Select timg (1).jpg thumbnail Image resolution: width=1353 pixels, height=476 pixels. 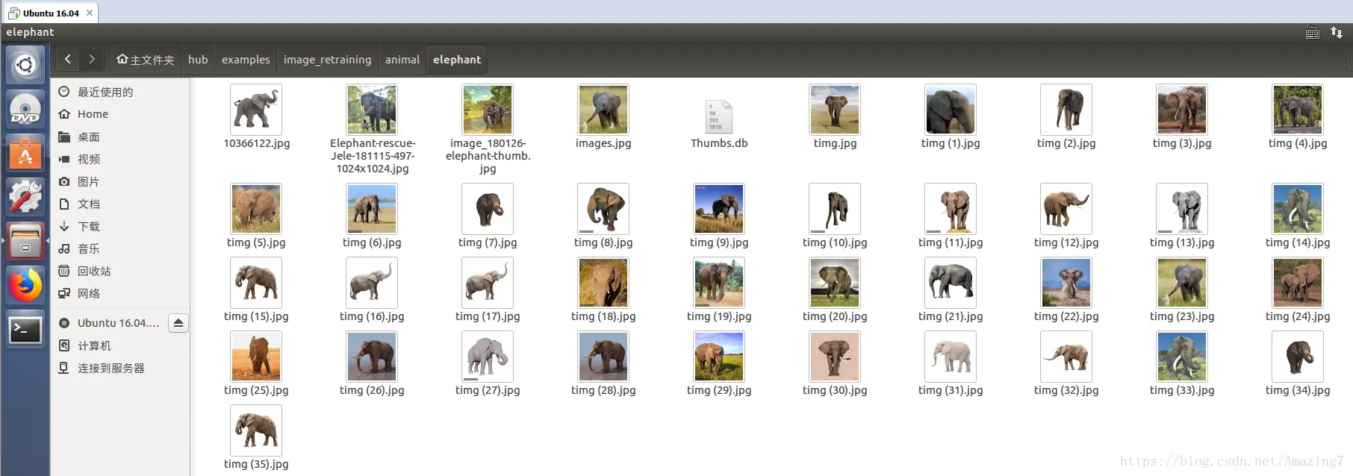click(951, 109)
